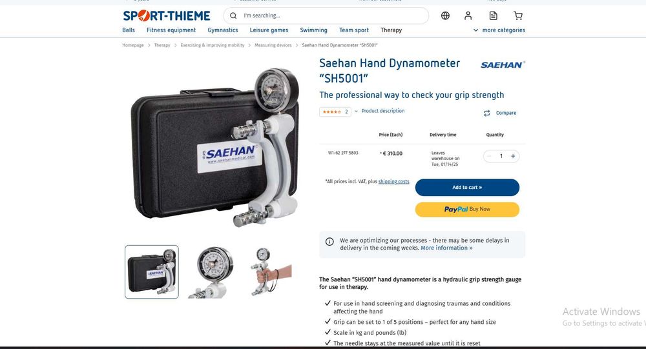Click the Add to cart button

pos(467,187)
